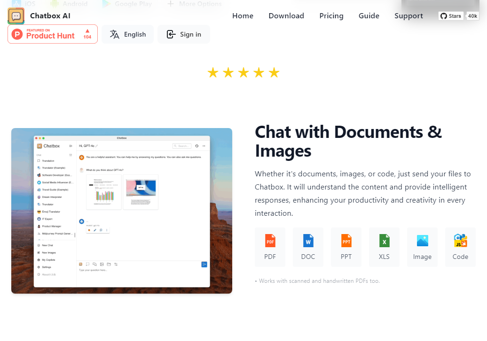This screenshot has width=487, height=341.
Task: Open the Download menu item
Action: [286, 16]
